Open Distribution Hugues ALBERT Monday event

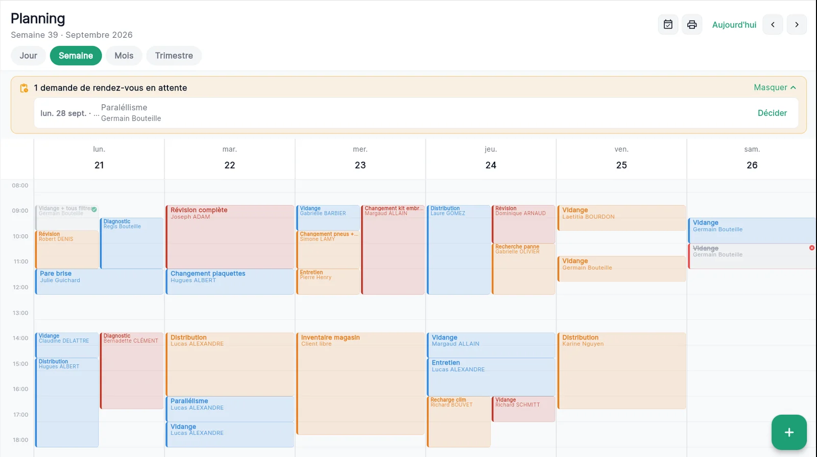67,403
